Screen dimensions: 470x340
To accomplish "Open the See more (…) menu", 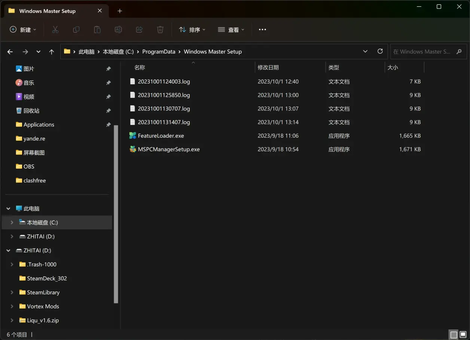I will 262,30.
